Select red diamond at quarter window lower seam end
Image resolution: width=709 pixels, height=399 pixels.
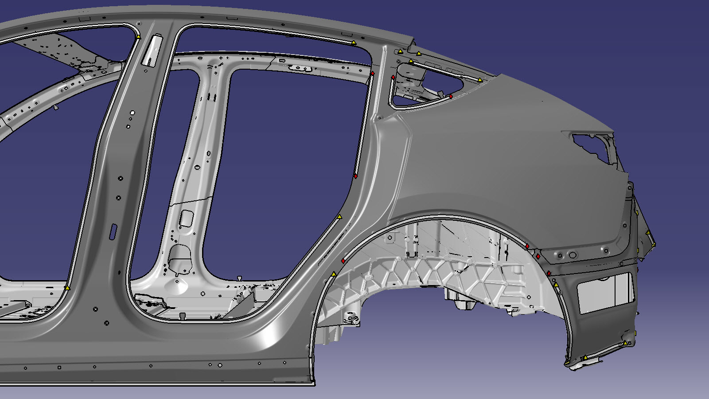[451, 97]
